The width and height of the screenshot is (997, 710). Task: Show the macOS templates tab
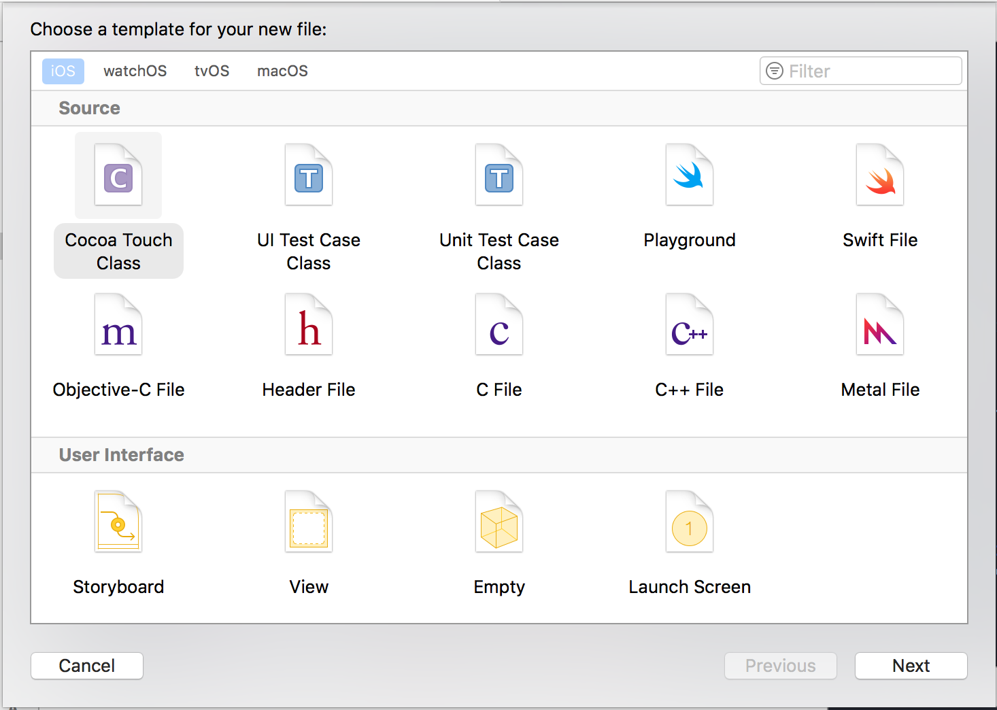pos(282,71)
